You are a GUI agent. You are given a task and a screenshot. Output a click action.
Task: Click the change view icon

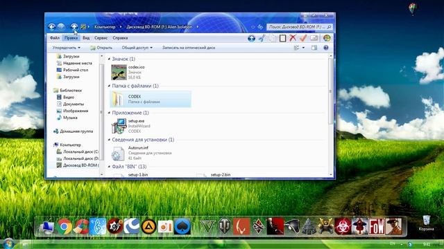pyautogui.click(x=296, y=48)
